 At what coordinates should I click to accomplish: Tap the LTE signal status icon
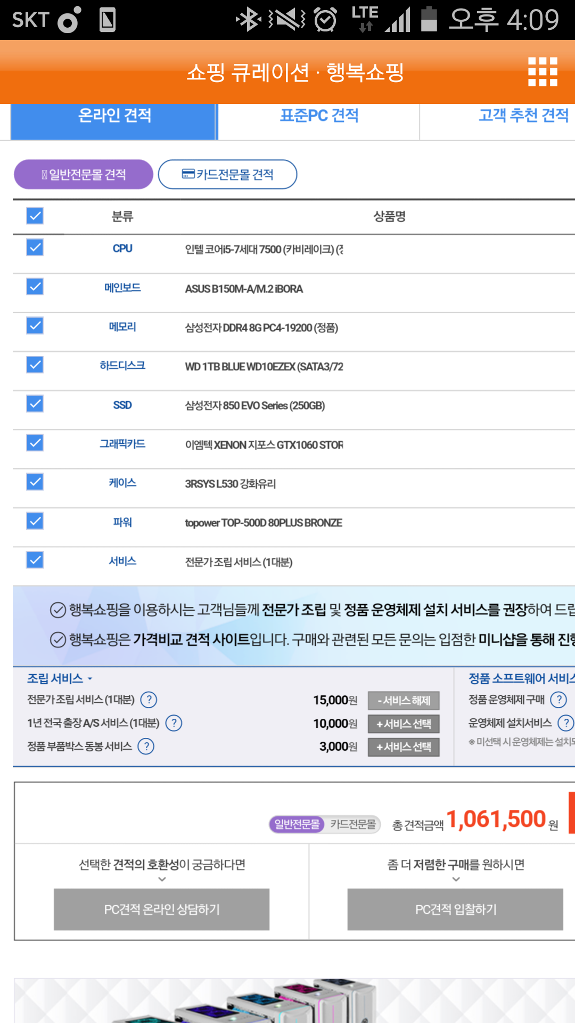[381, 19]
